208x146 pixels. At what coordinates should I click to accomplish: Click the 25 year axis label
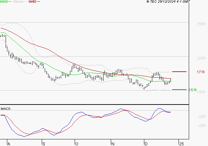click(181, 144)
